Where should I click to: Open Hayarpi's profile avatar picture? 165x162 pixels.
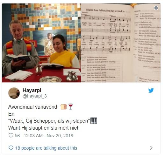click(x=14, y=93)
